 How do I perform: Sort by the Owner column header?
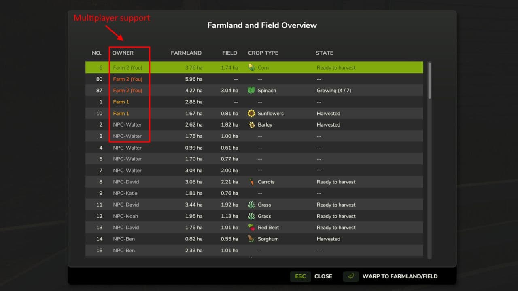(123, 53)
